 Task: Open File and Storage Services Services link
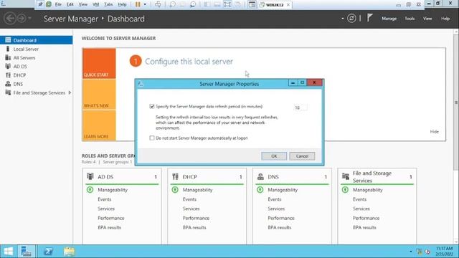pyautogui.click(x=361, y=209)
